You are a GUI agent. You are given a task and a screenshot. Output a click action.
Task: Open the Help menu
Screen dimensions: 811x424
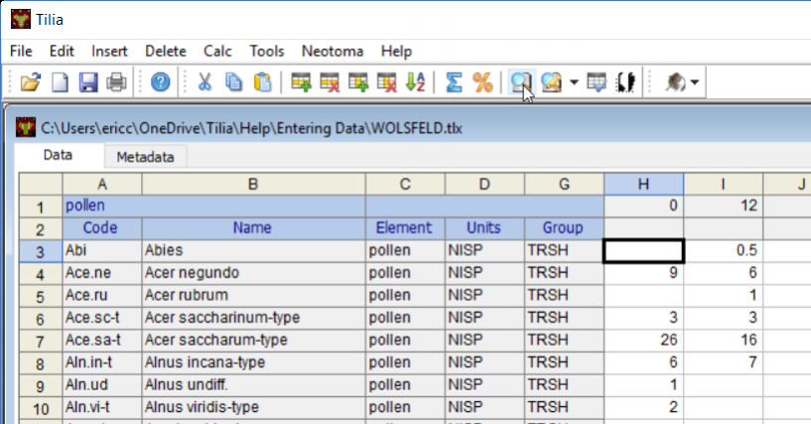[x=397, y=52]
